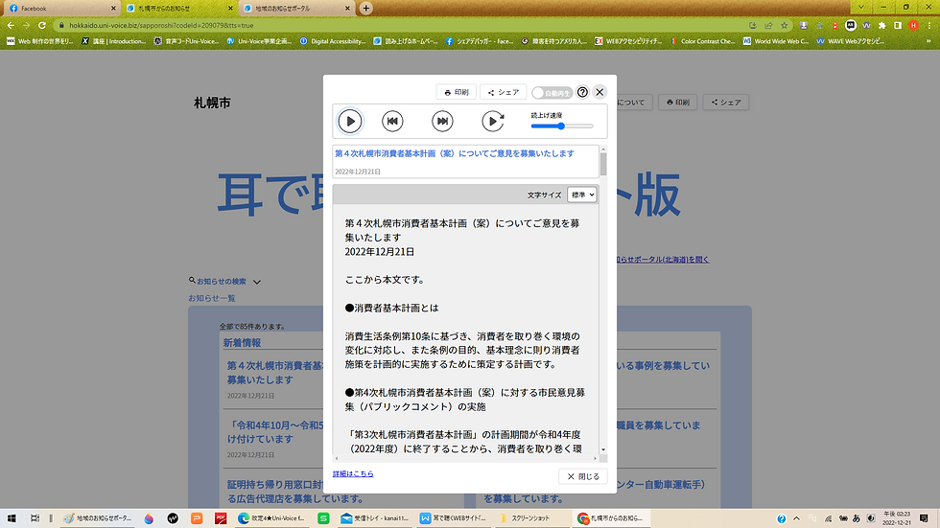Open the notification center icon in taskbar
The height and width of the screenshot is (528, 940).
924,518
